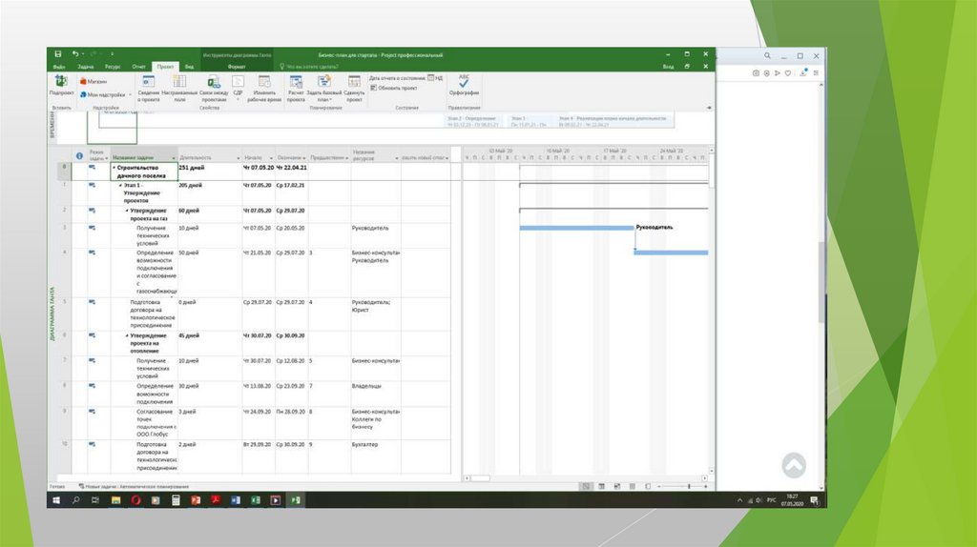Collapse Строительство дачного поселка summary task
Image resolution: width=977 pixels, height=547 pixels.
pos(114,168)
